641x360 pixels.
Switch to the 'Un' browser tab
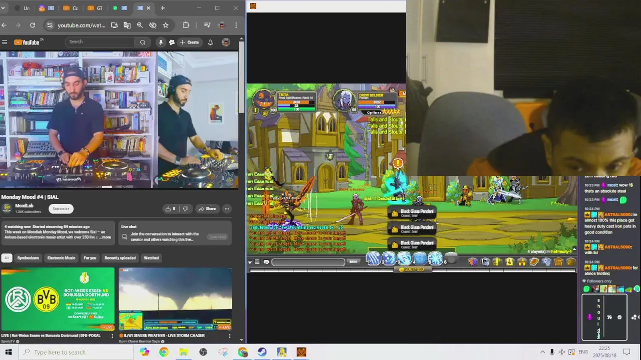[22, 8]
